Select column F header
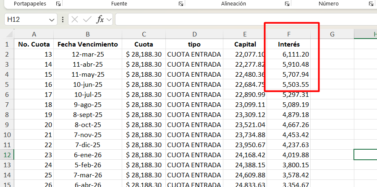The image size is (377, 187). pyautogui.click(x=288, y=34)
